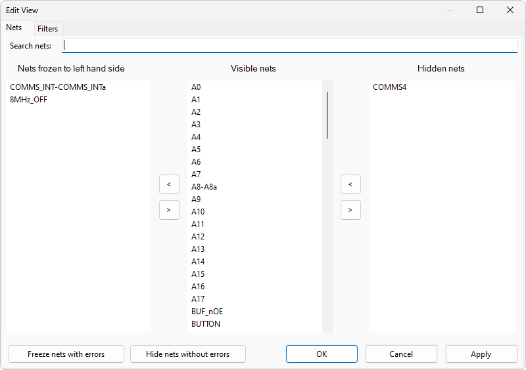Click the right arrow button between frozen and visible nets
The width and height of the screenshot is (526, 370).
pos(169,210)
